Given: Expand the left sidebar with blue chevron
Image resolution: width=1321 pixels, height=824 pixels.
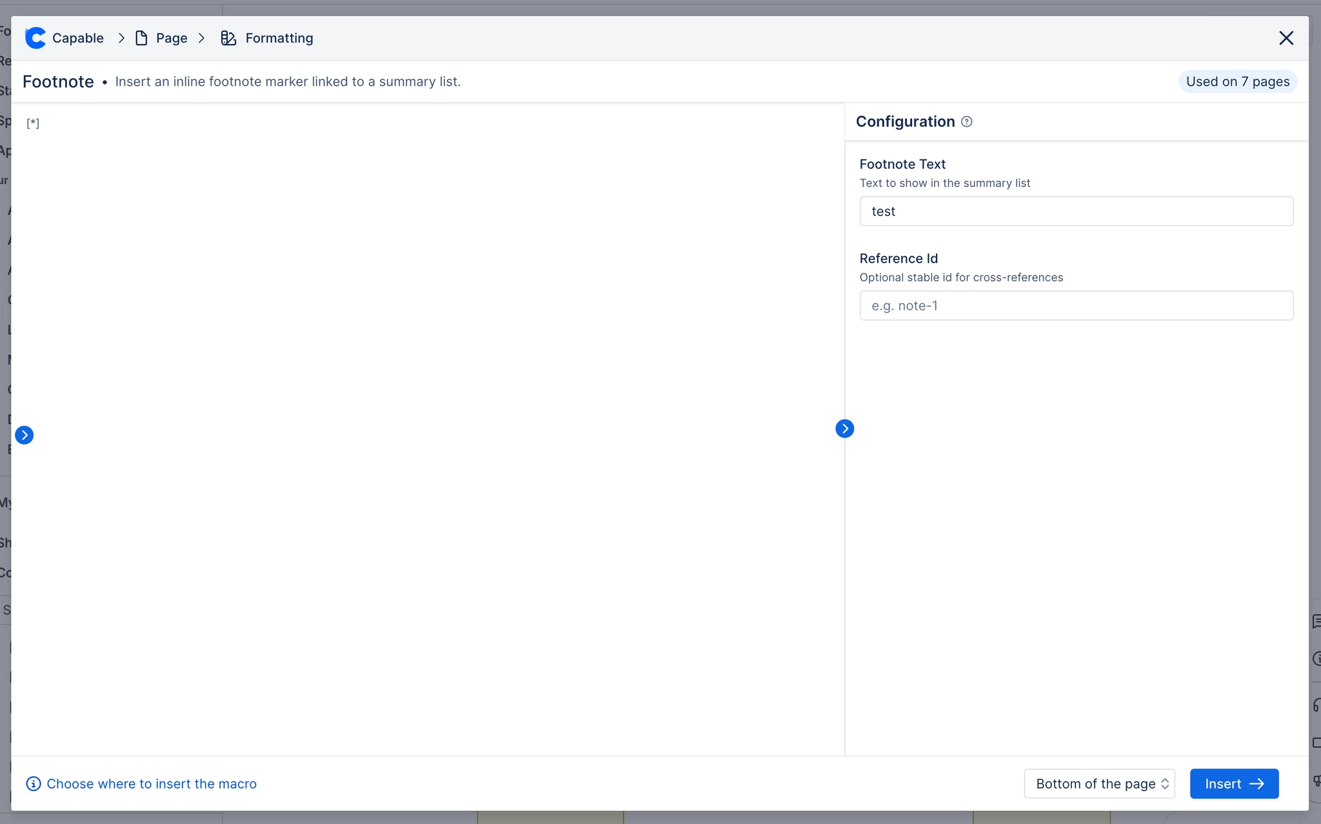Looking at the screenshot, I should pyautogui.click(x=25, y=435).
